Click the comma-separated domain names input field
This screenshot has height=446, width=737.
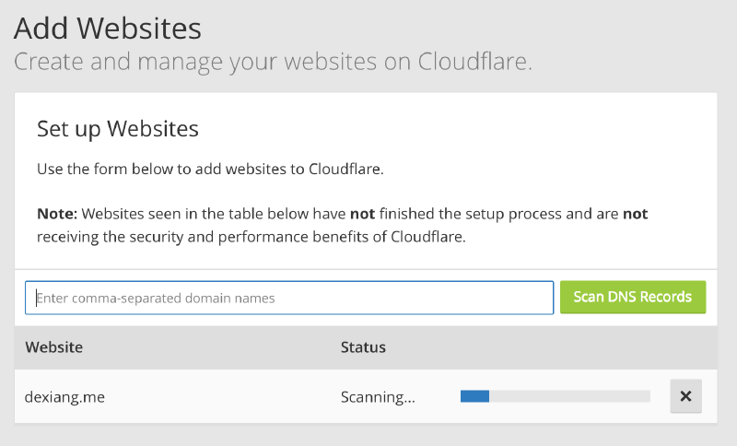click(289, 298)
